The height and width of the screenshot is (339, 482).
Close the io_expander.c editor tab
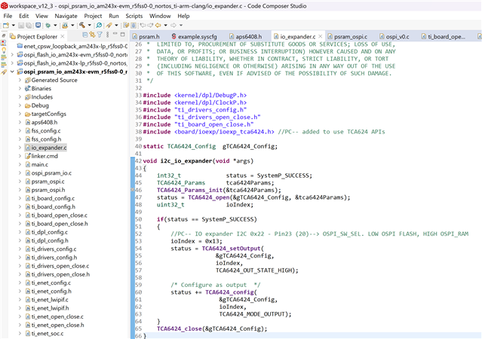321,37
